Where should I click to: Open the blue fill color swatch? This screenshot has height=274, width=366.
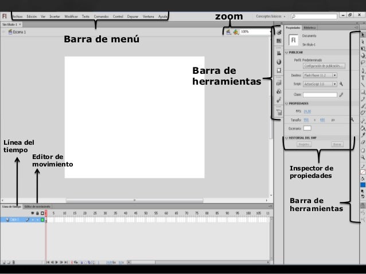click(363, 185)
